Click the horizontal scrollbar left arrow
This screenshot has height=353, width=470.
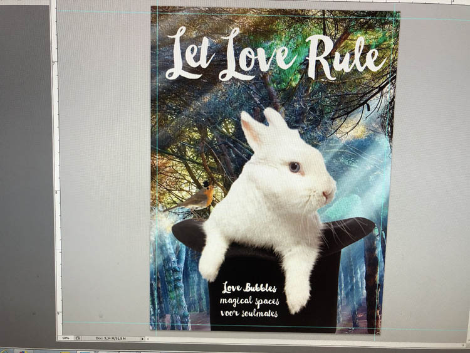pos(148,339)
